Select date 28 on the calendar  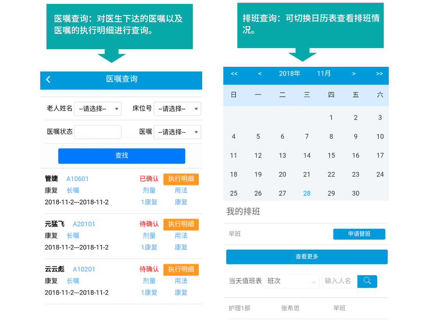tap(307, 194)
